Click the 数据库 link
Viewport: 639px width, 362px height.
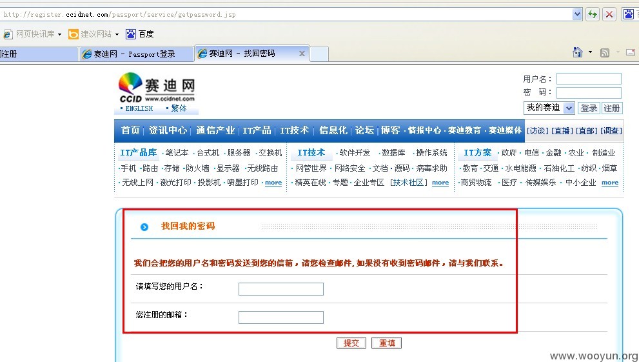coord(394,153)
